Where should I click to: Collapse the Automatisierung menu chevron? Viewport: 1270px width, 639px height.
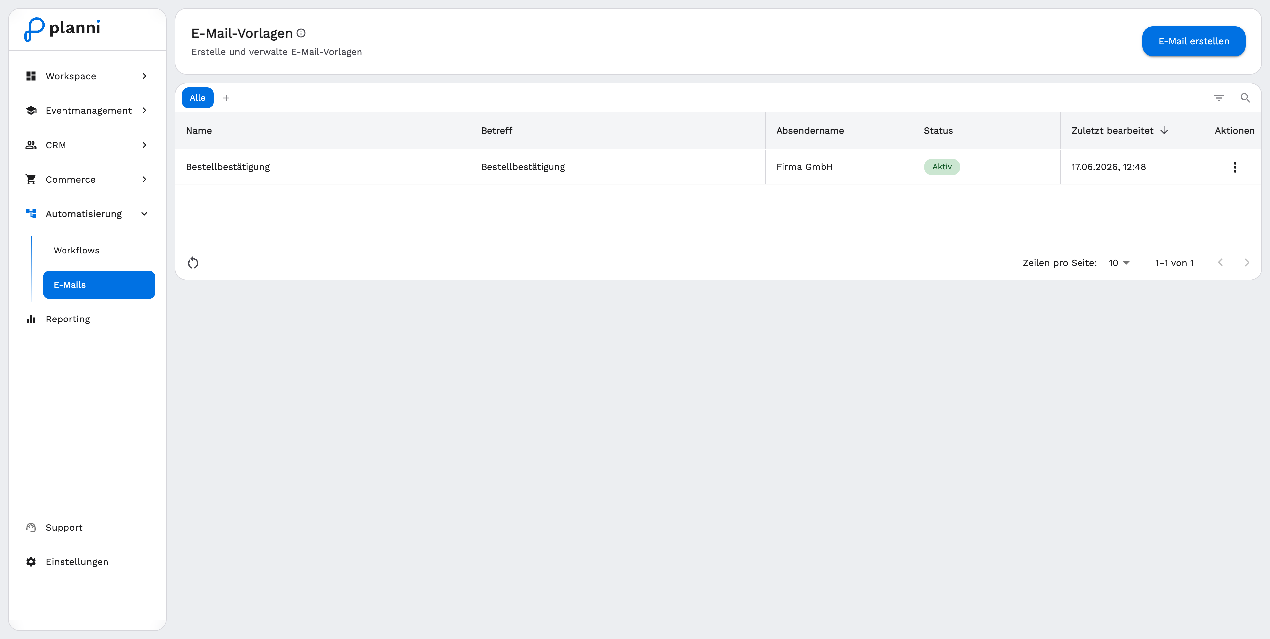145,213
